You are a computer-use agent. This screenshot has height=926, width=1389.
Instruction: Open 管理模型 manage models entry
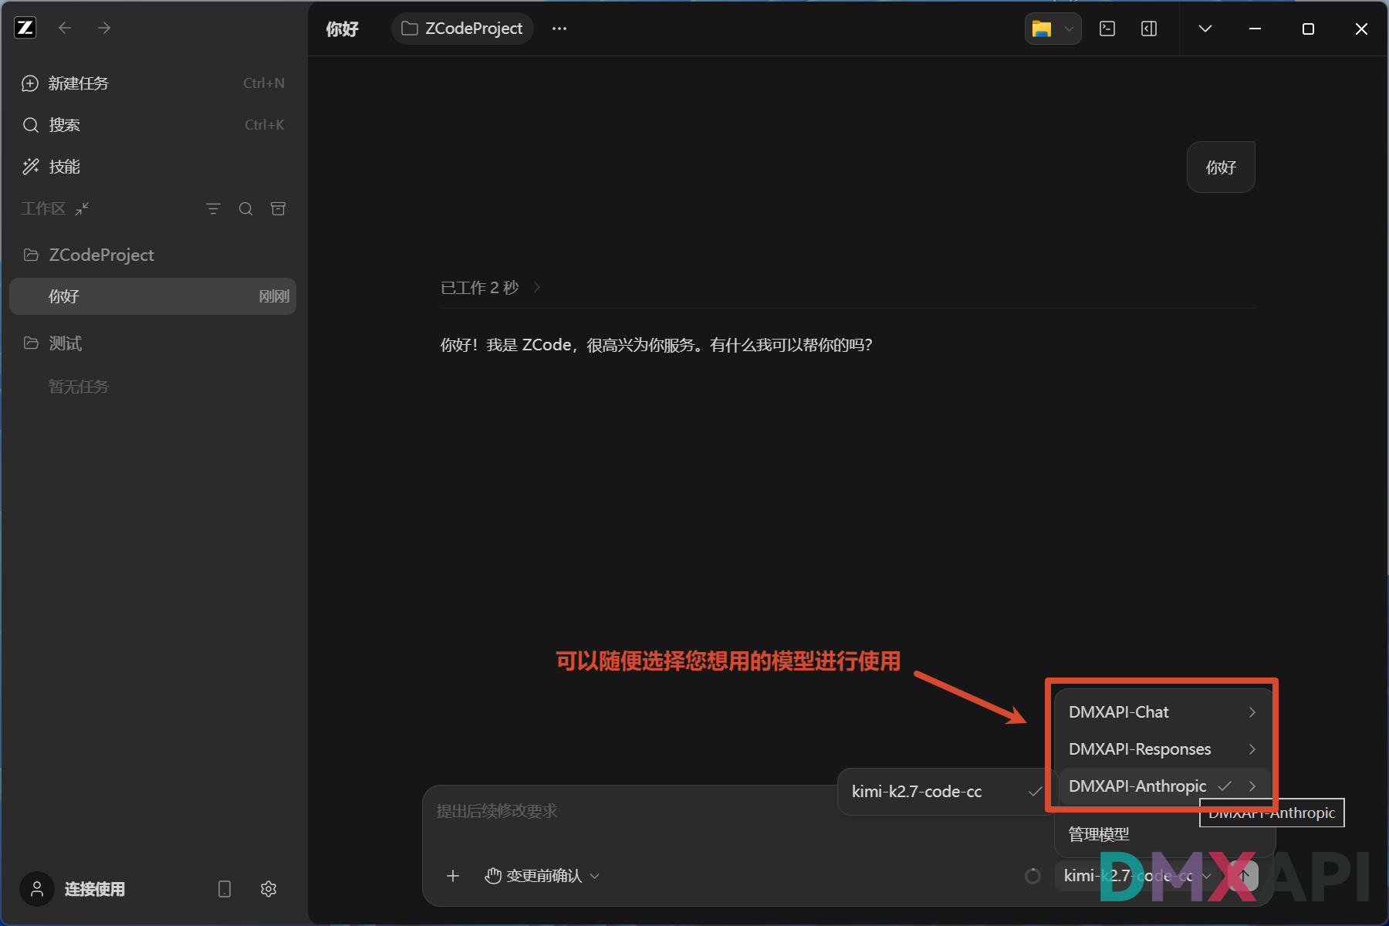(1099, 834)
